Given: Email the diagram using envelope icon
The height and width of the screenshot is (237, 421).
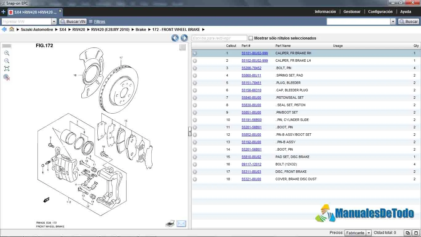Looking at the screenshot, I should pos(181,224).
